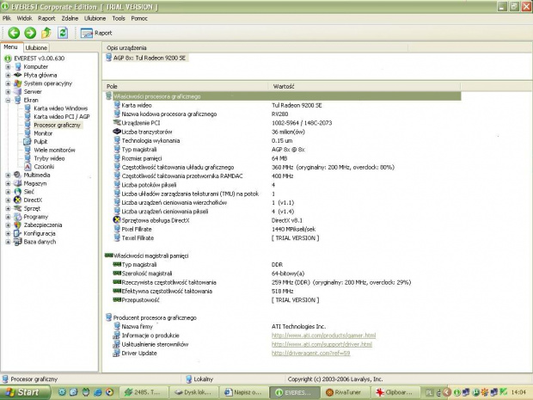
Task: Click the Sprzęt node icon
Action: (18, 208)
